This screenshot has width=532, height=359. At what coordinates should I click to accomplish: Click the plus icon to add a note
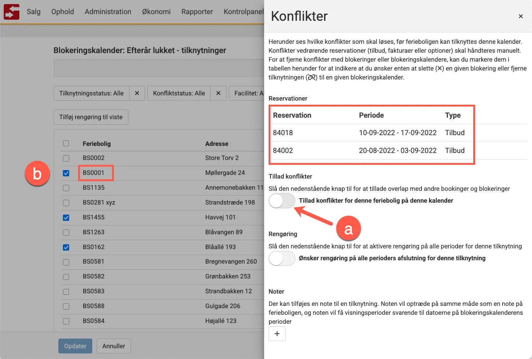coord(277,333)
